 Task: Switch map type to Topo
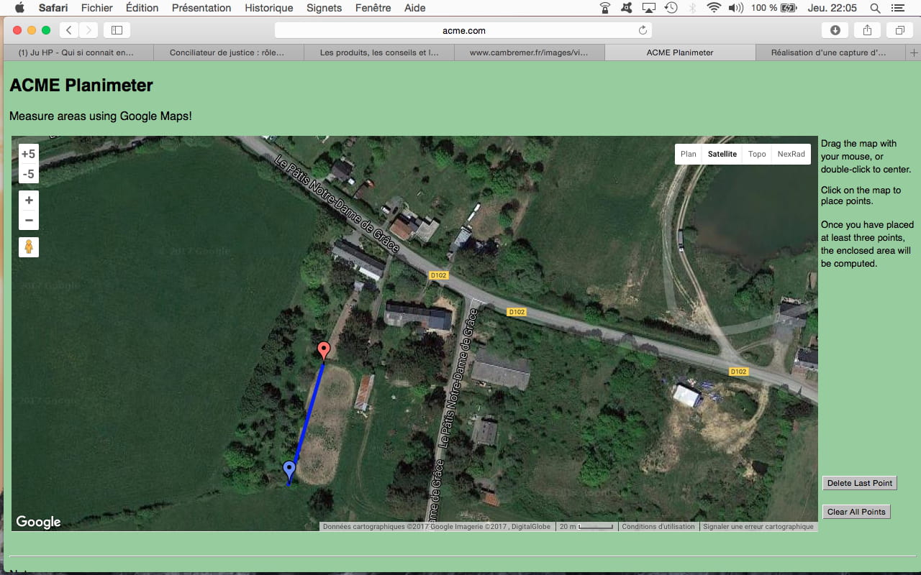[757, 154]
